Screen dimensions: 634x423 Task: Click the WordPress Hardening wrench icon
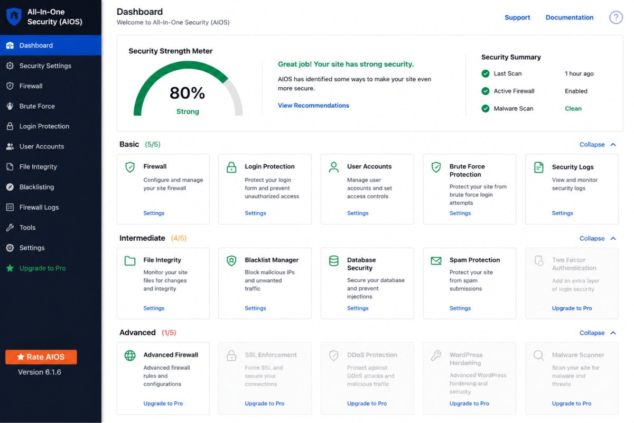click(436, 355)
